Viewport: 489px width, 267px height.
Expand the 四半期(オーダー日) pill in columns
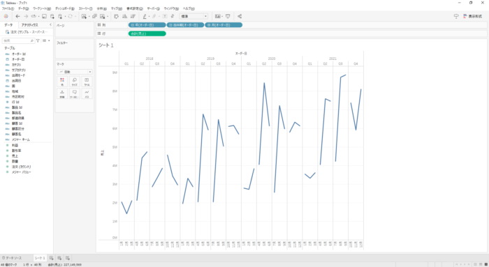(x=170, y=25)
